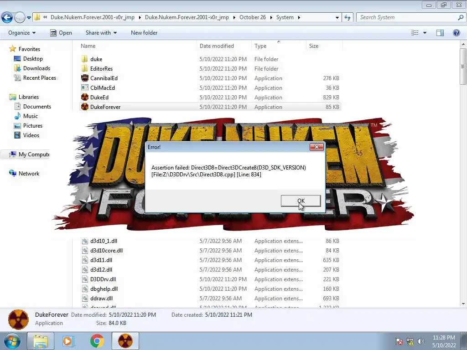Select the duke folder icon

(x=85, y=59)
